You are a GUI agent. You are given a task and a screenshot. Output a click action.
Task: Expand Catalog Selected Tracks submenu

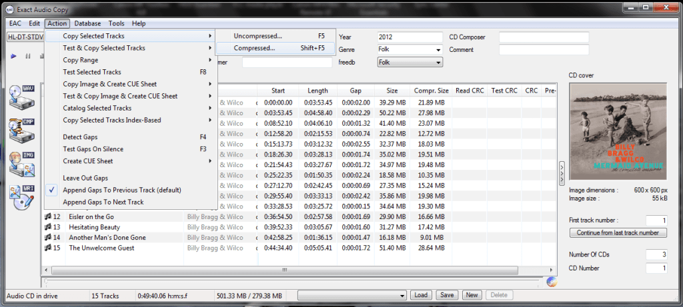pos(131,108)
